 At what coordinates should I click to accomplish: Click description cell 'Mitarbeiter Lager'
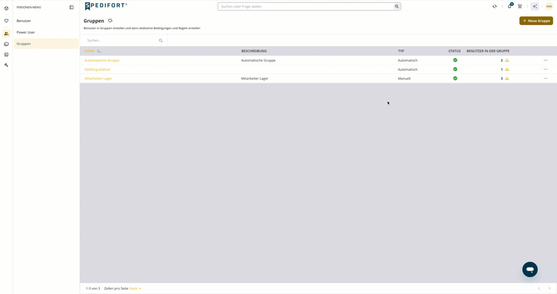coord(255,78)
